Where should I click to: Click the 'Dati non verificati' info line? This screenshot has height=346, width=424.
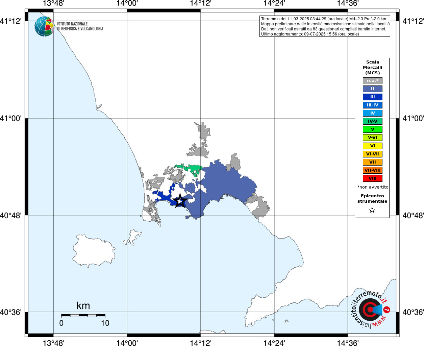click(324, 29)
